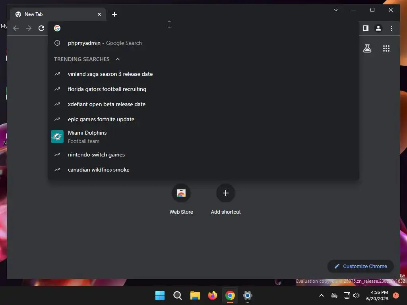The image size is (407, 305).
Task: Collapse the Trending Searches section
Action: click(118, 60)
